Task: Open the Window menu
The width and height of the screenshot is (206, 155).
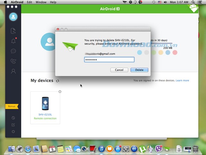Action: (x=41, y=2)
